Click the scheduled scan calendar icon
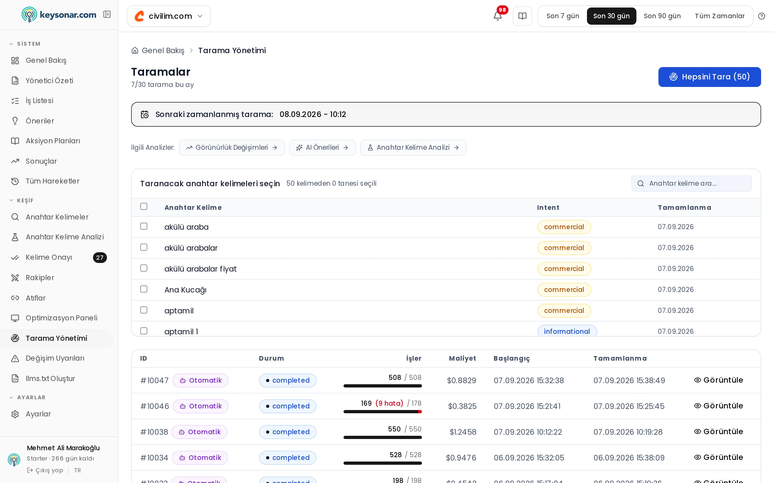Screen dimensions: 774x483 pyautogui.click(x=145, y=114)
